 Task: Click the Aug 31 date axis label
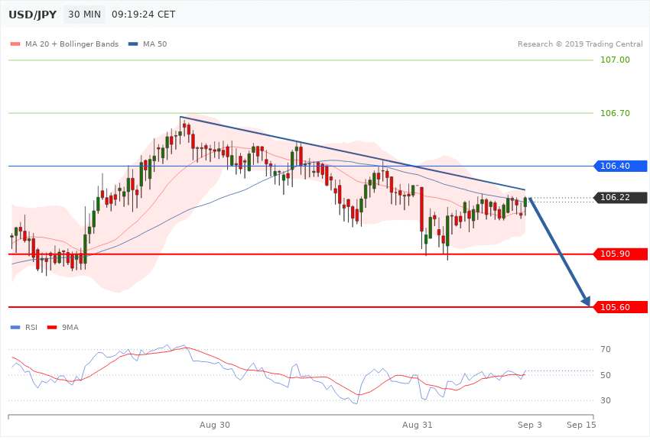point(417,425)
